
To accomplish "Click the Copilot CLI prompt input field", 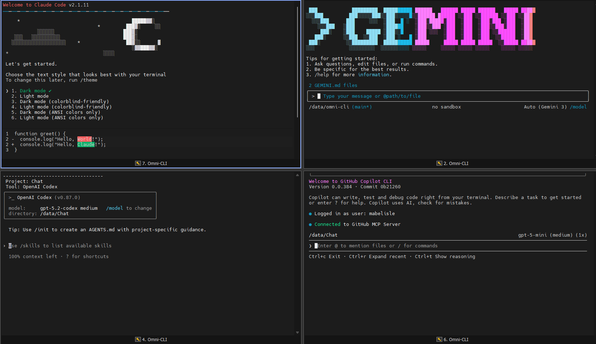I will (448, 246).
